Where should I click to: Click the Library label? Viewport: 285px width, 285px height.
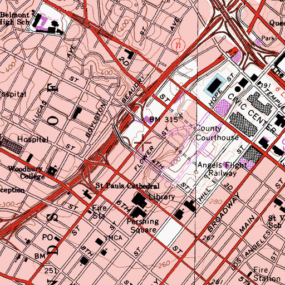[x=162, y=197]
